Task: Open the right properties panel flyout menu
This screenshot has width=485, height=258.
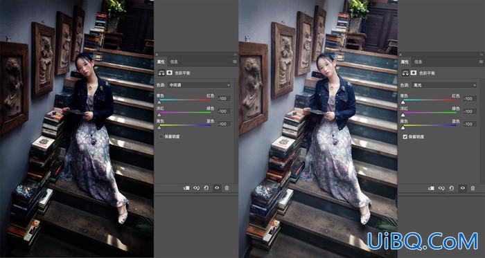Action: click(x=481, y=62)
